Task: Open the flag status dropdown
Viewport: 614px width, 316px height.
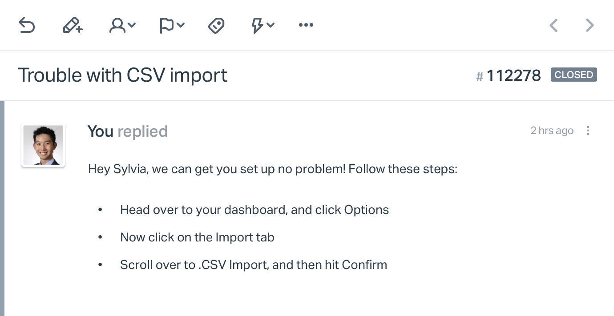Action: pyautogui.click(x=172, y=25)
